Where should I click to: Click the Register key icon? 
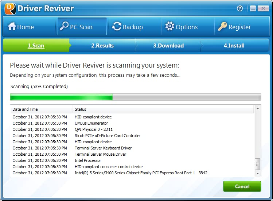click(222, 26)
